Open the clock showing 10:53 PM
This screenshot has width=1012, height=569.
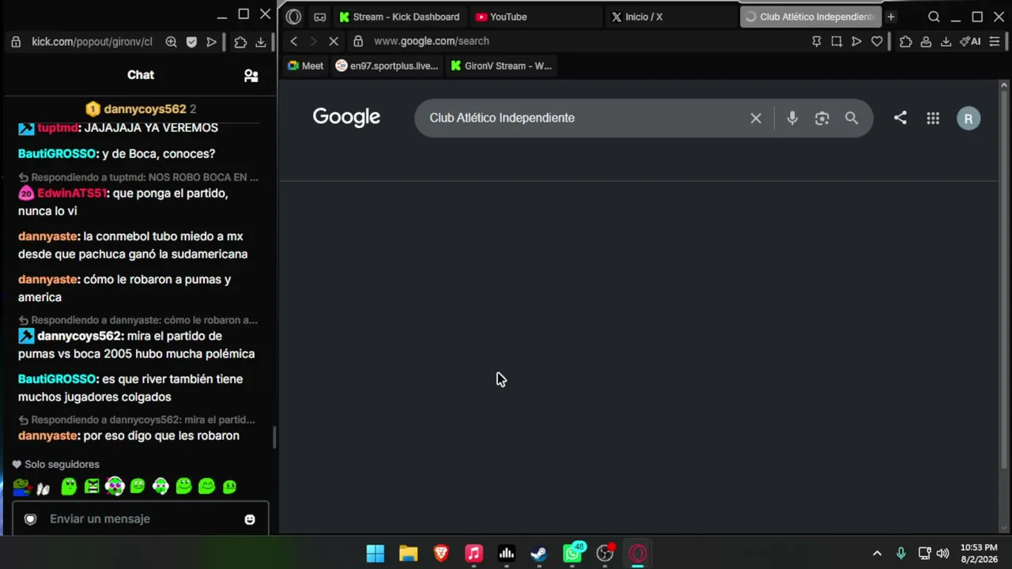point(979,553)
